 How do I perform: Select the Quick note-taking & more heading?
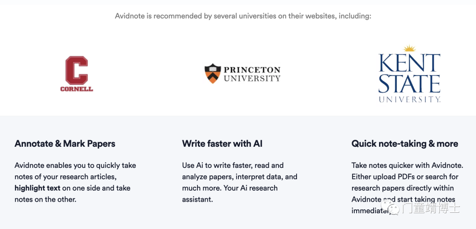coord(405,144)
